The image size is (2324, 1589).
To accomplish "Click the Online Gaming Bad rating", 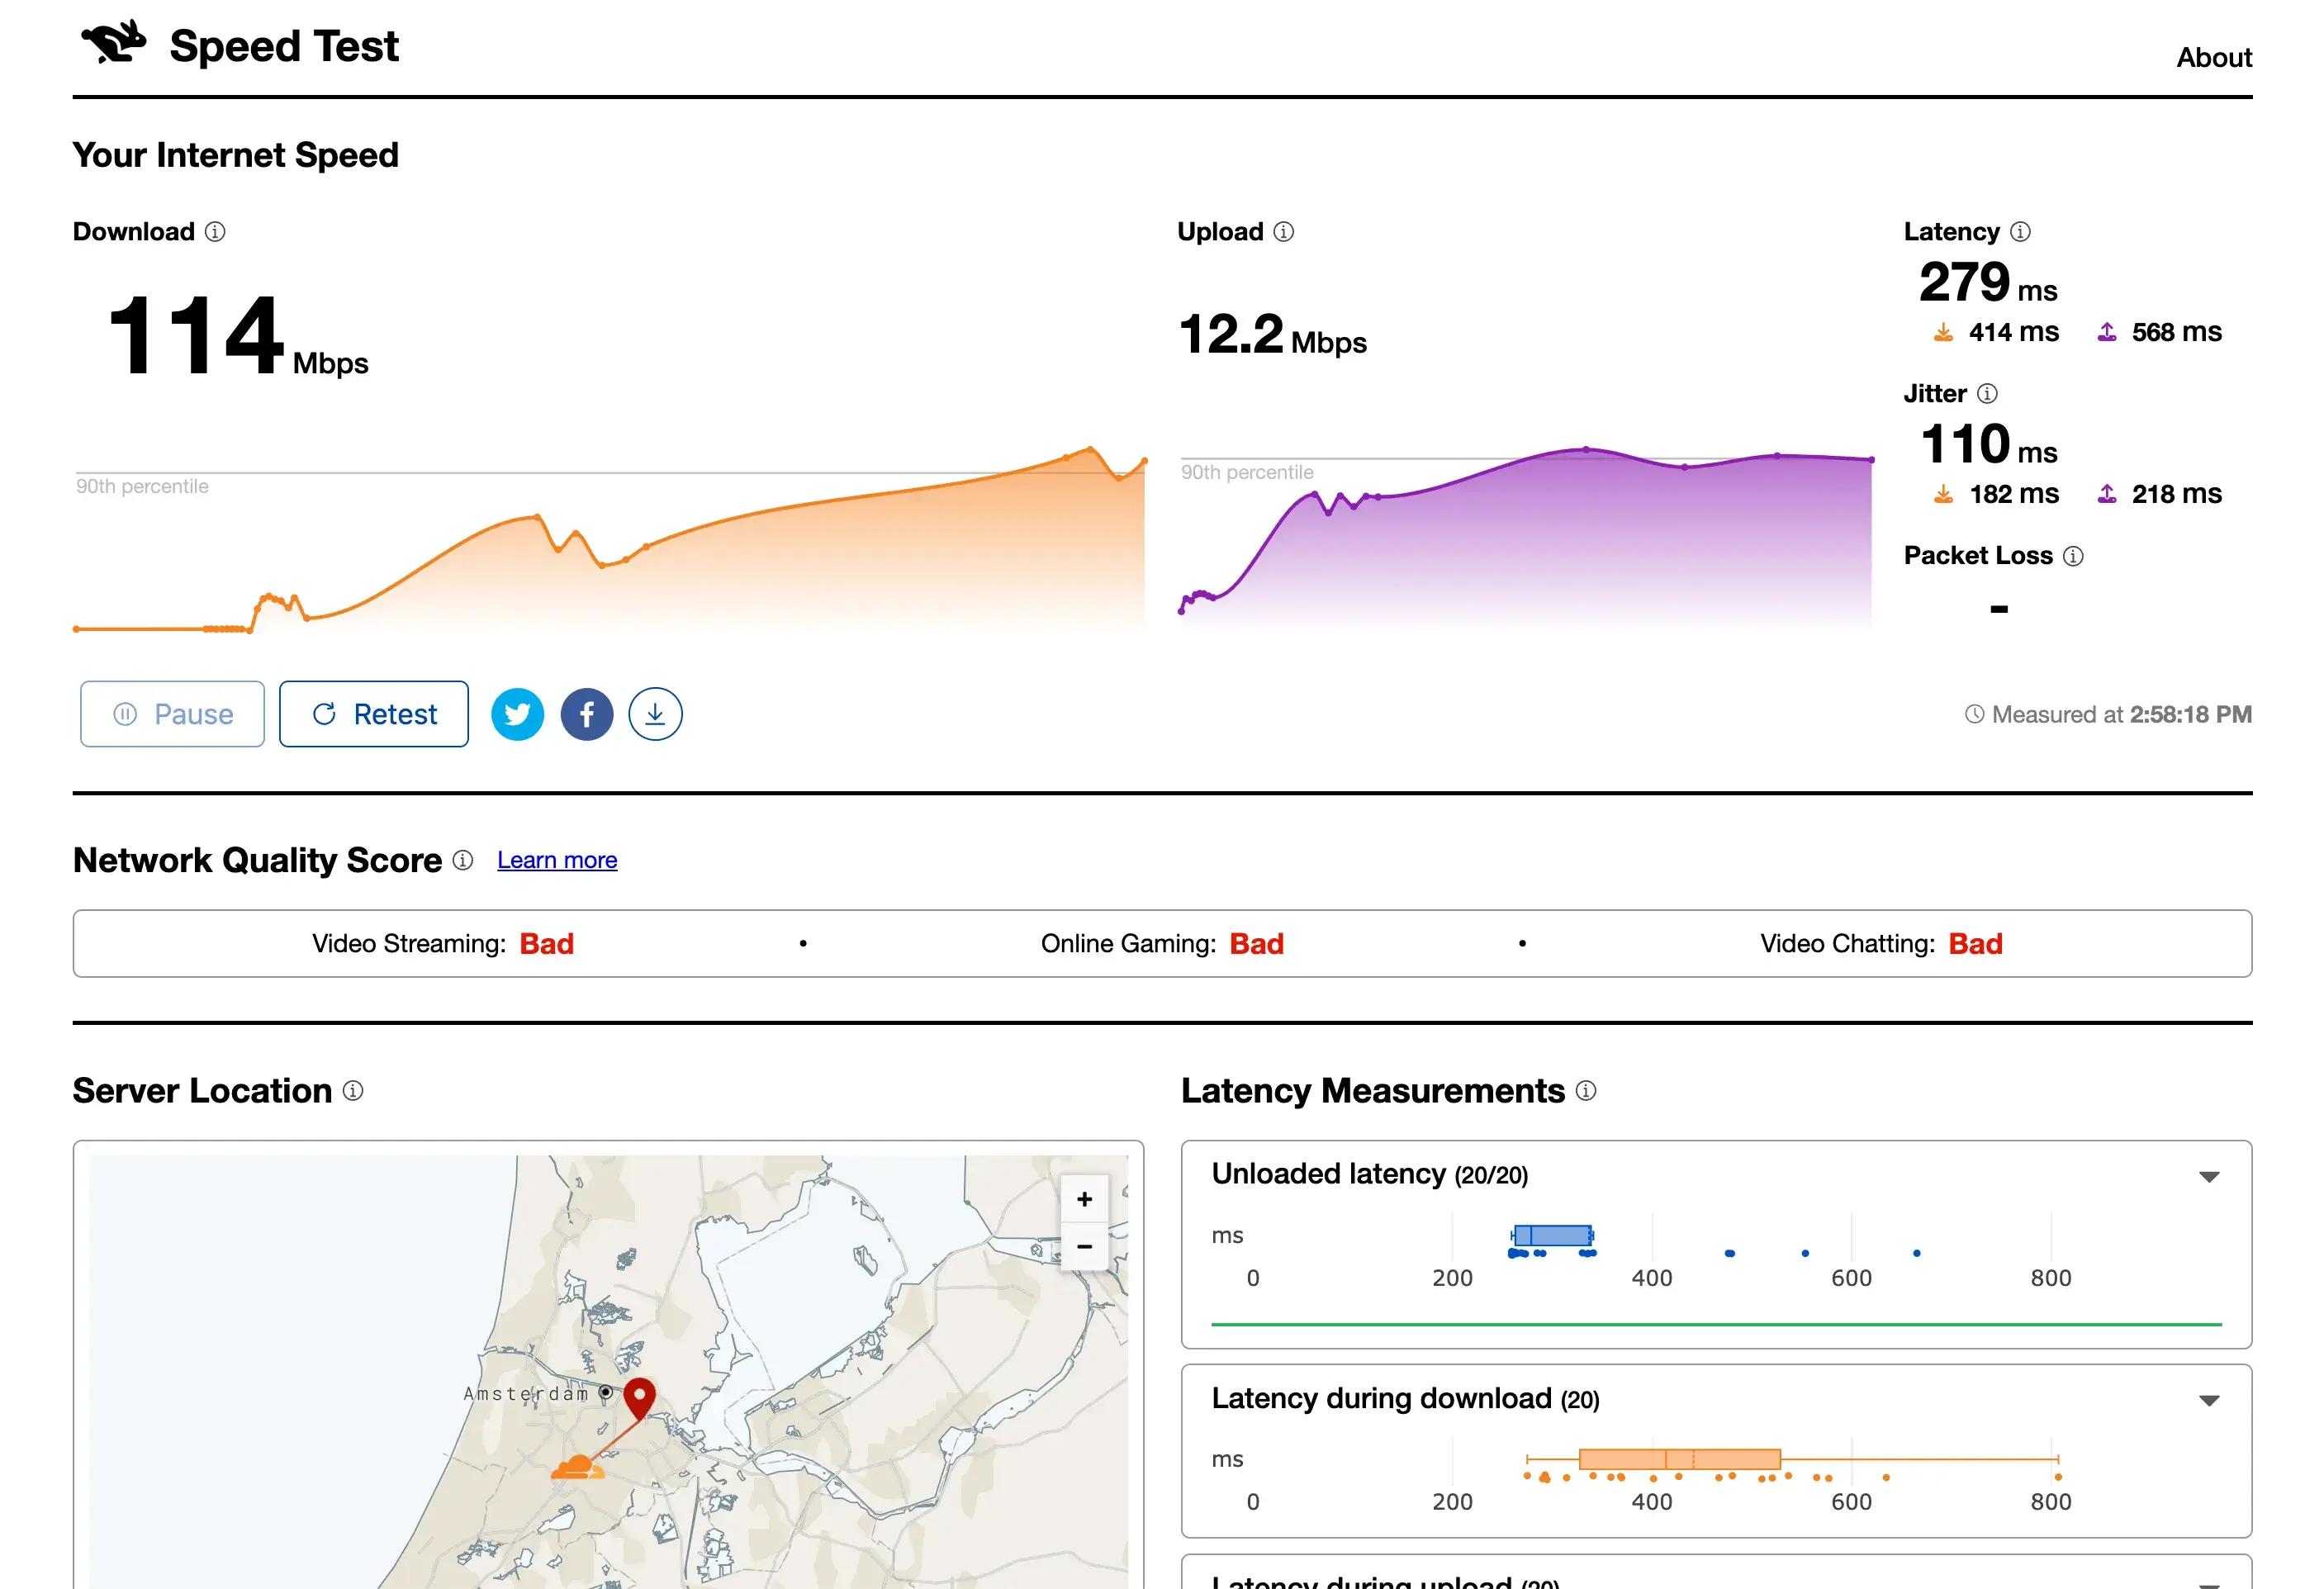I will (1256, 944).
